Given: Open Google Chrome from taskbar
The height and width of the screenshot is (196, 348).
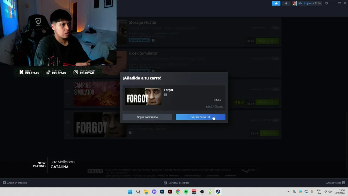Looking at the screenshot, I should coord(178,192).
